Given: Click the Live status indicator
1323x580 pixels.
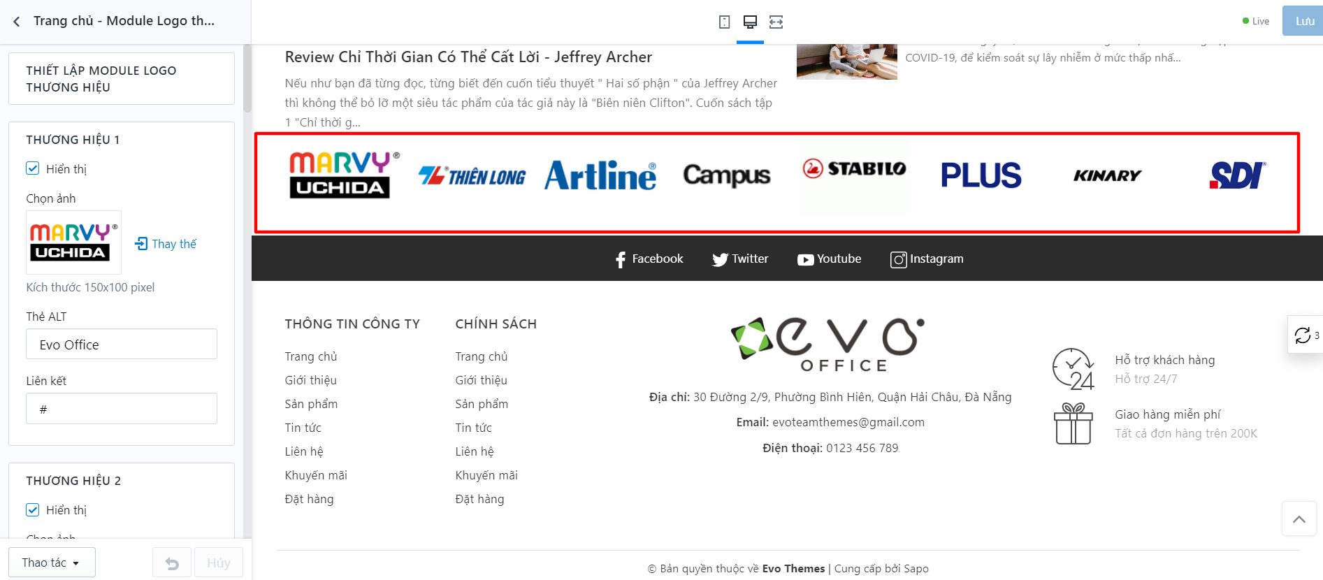Looking at the screenshot, I should 1256,21.
